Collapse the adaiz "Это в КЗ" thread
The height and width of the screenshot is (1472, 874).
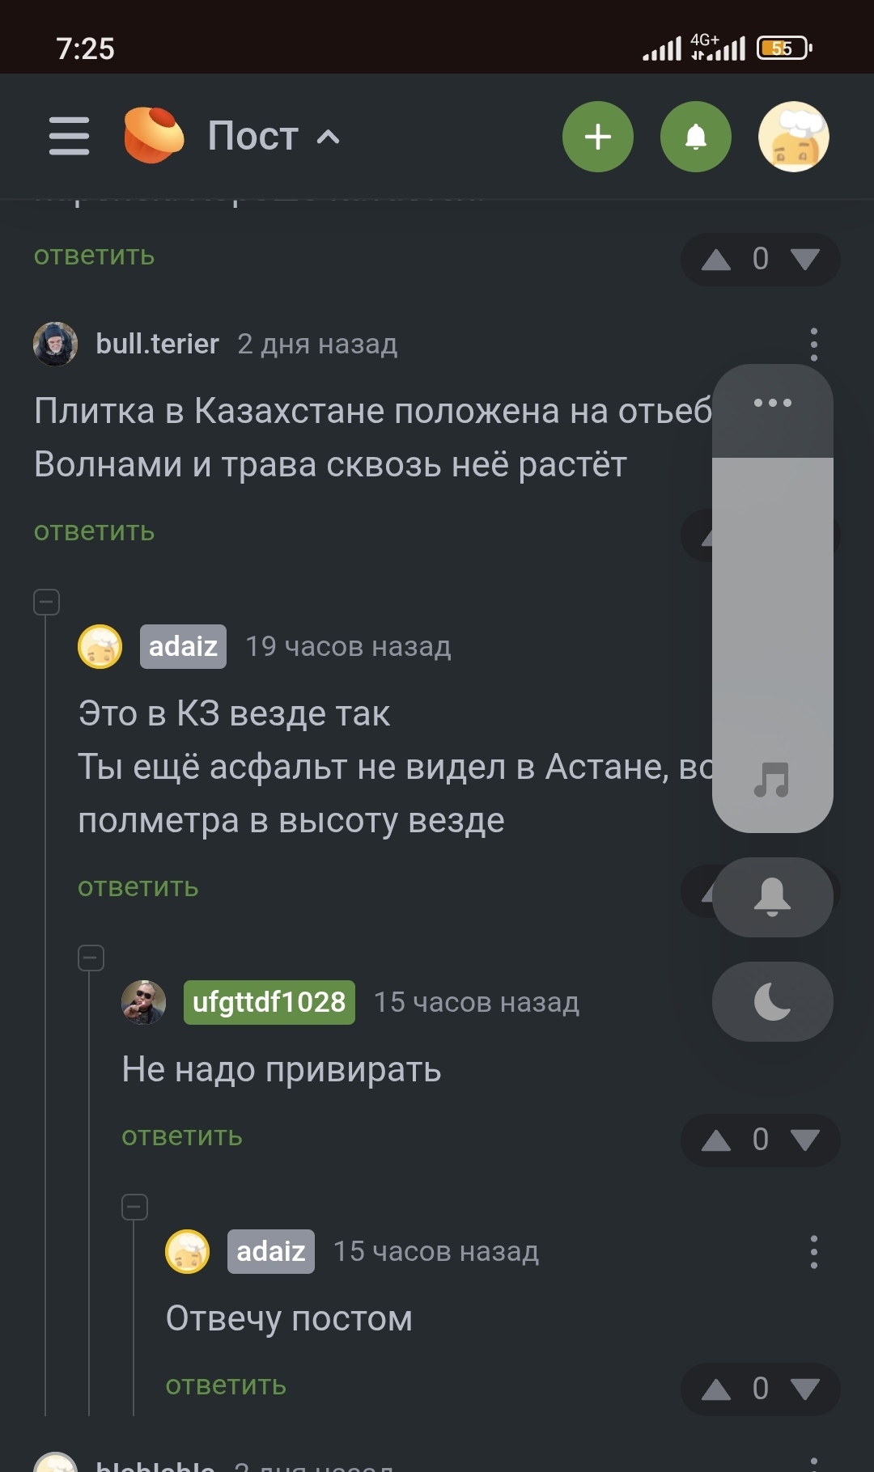47,602
